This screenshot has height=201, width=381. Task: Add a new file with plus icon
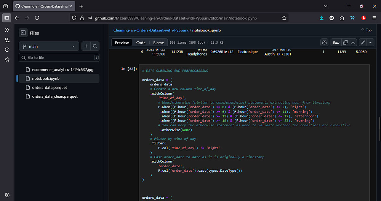86,46
